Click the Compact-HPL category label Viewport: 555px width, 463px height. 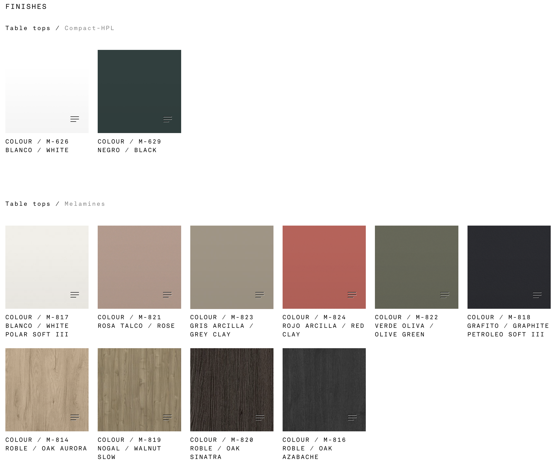(89, 28)
